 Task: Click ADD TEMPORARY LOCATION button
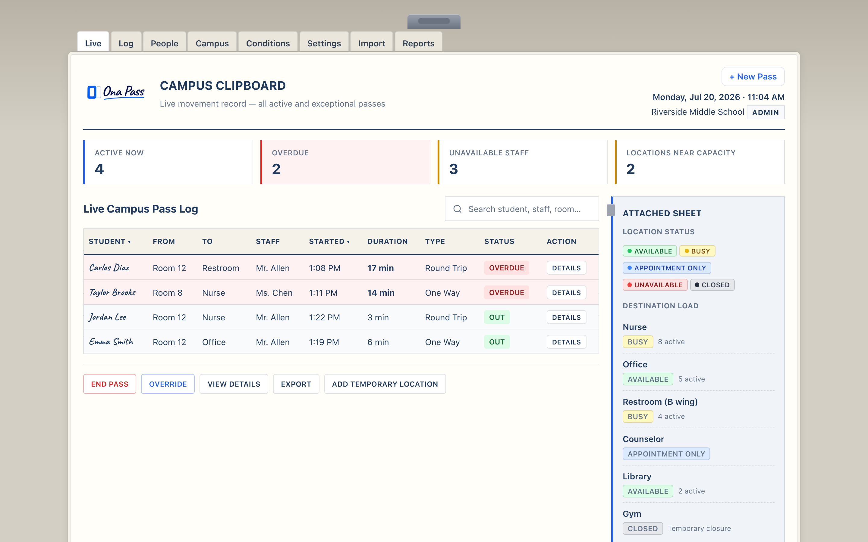[385, 384]
